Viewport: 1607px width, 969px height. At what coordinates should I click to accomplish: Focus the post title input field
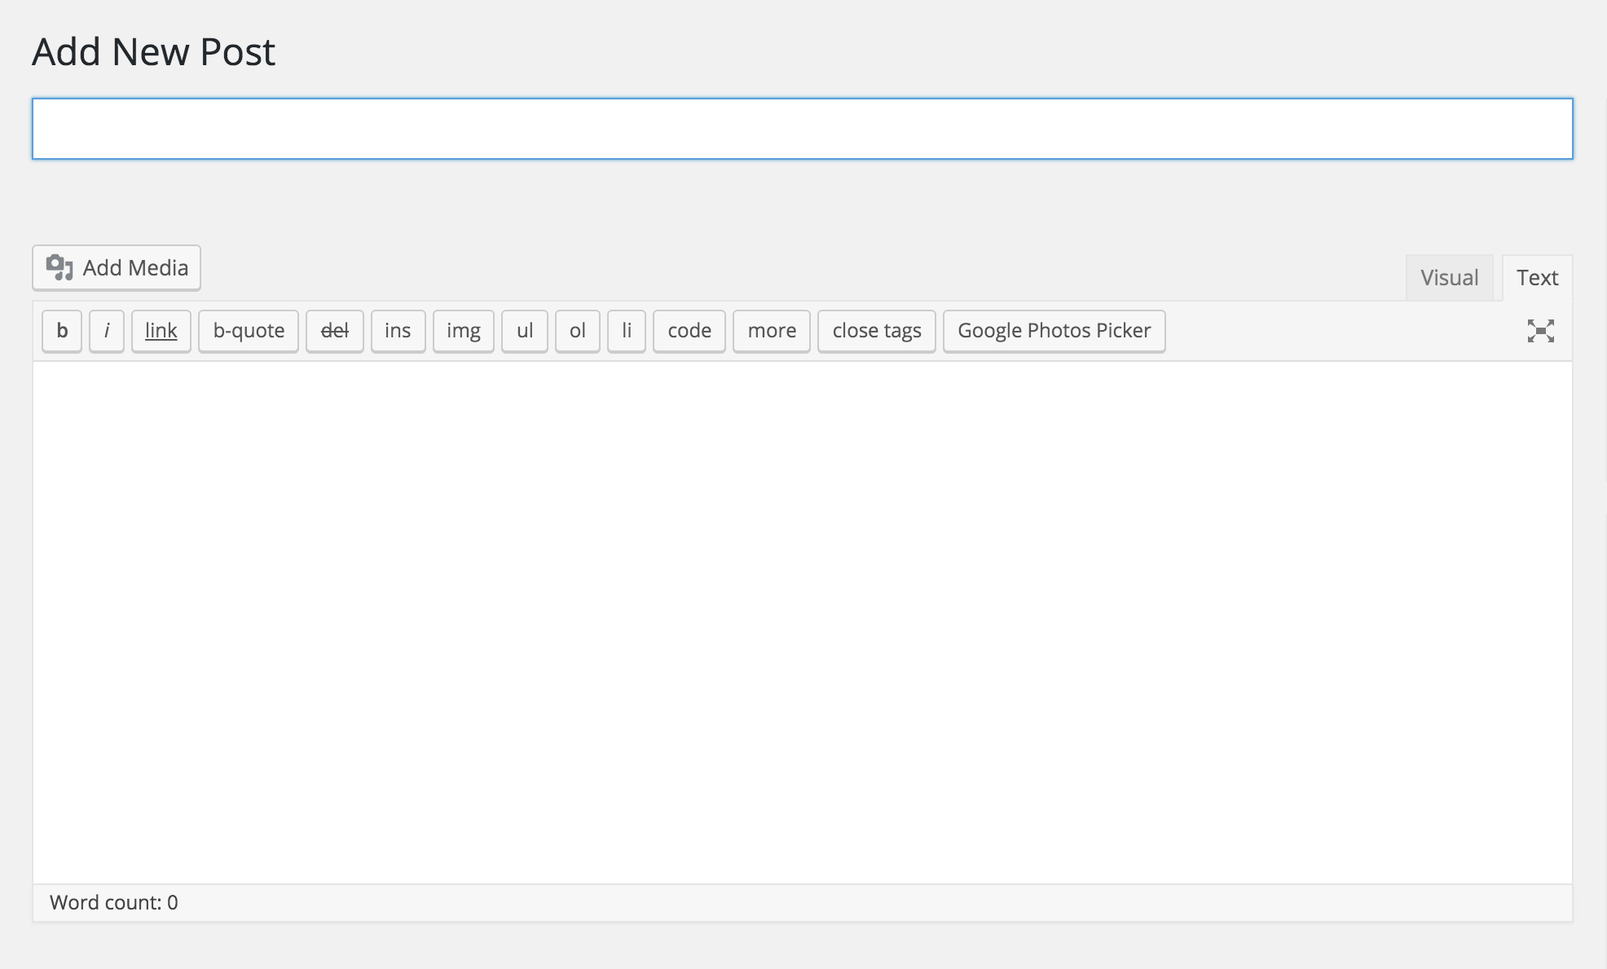[803, 129]
